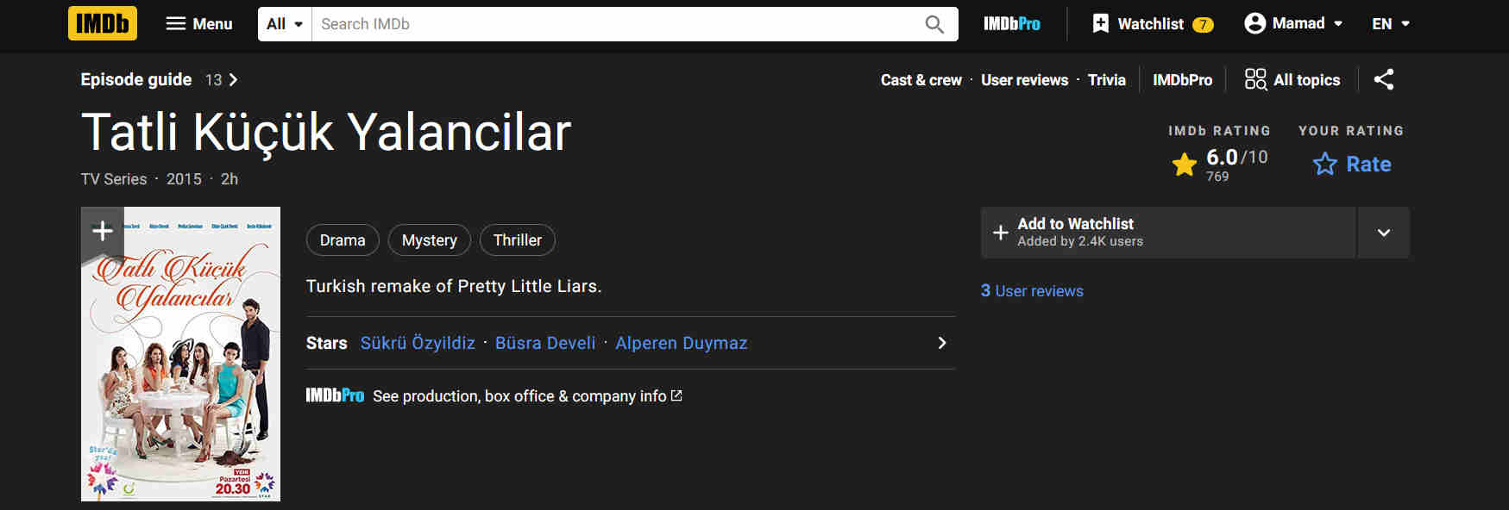Open the Watchlist with bookmark icon
This screenshot has width=1509, height=510.
coord(1153,23)
